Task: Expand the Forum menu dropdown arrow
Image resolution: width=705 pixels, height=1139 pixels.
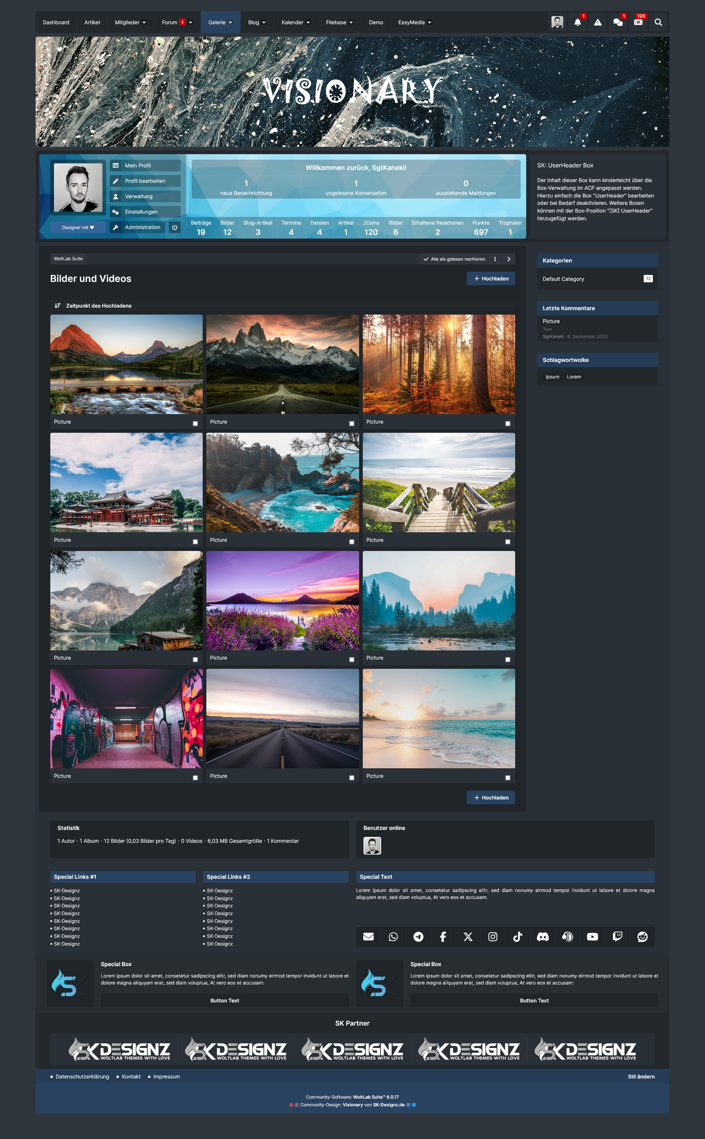Action: (190, 23)
